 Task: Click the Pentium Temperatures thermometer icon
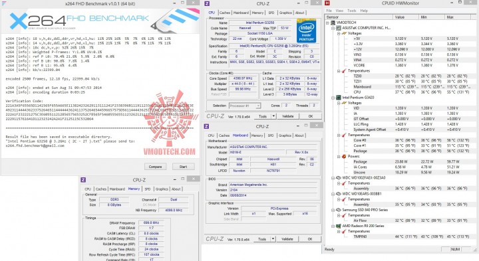point(344,135)
